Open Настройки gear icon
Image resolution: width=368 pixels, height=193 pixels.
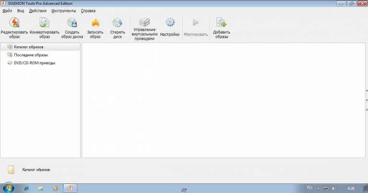(170, 22)
